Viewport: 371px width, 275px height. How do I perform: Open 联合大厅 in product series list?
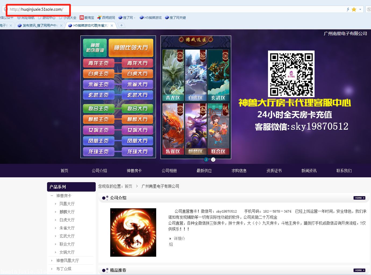(x=67, y=244)
